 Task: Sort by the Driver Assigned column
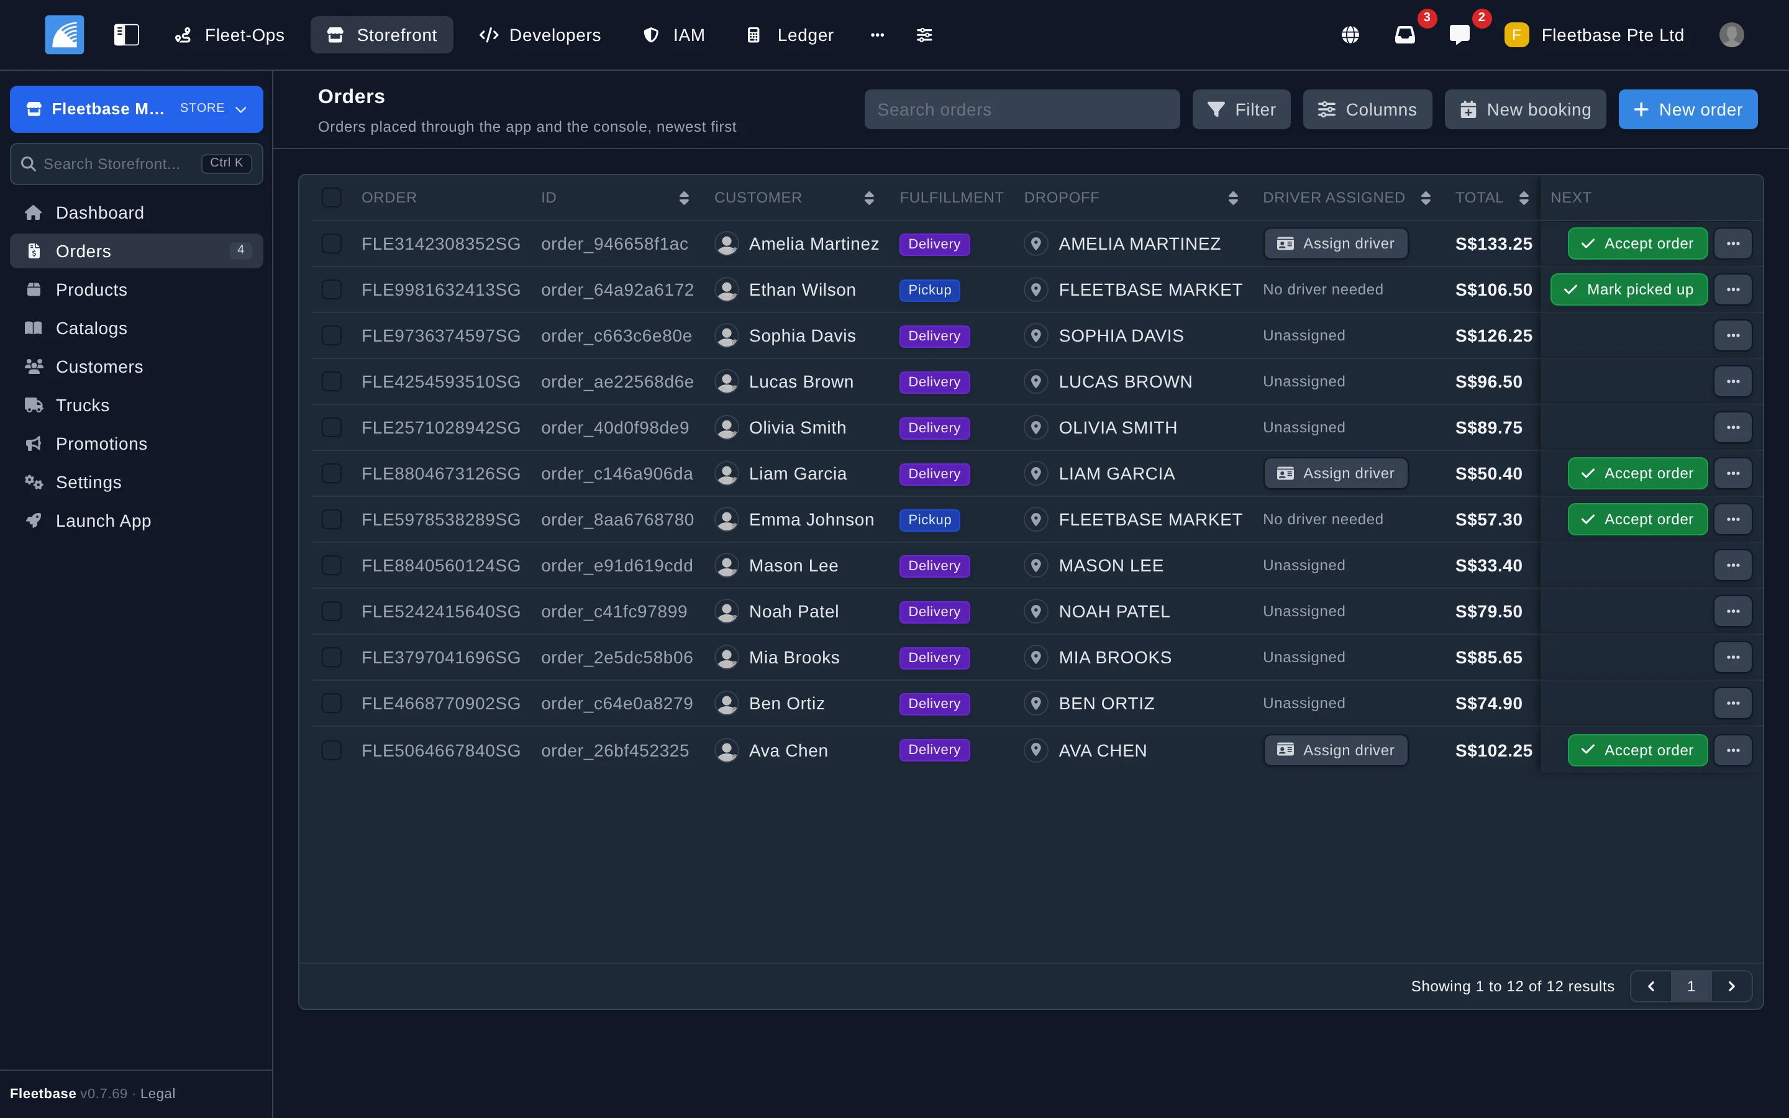(1425, 198)
